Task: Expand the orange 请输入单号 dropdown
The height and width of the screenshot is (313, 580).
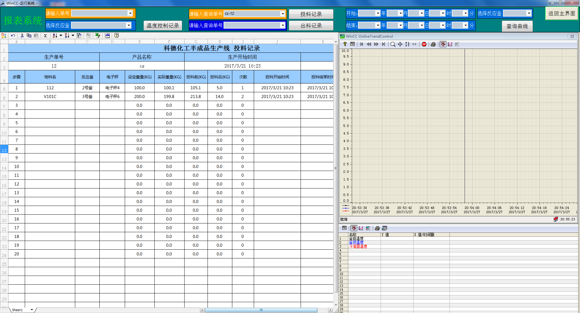Action: coord(130,13)
